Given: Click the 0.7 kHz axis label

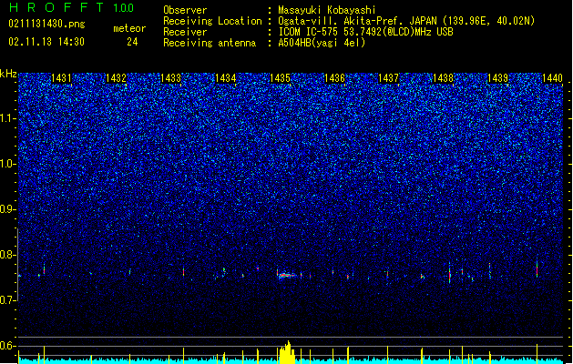Looking at the screenshot, I should click(x=8, y=300).
